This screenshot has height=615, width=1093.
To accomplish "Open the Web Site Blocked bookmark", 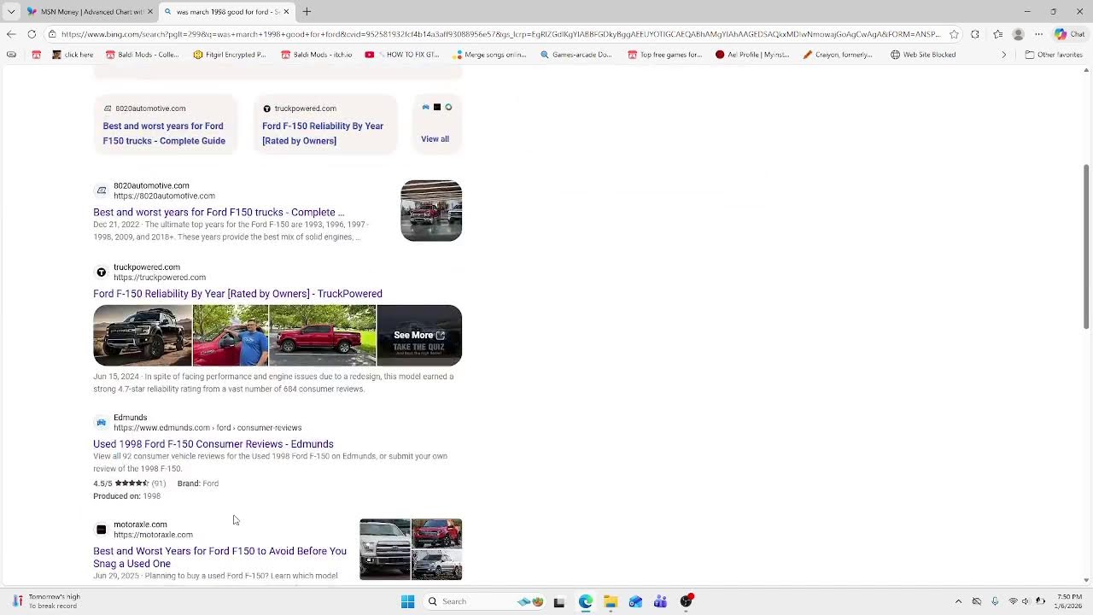I will click(923, 55).
